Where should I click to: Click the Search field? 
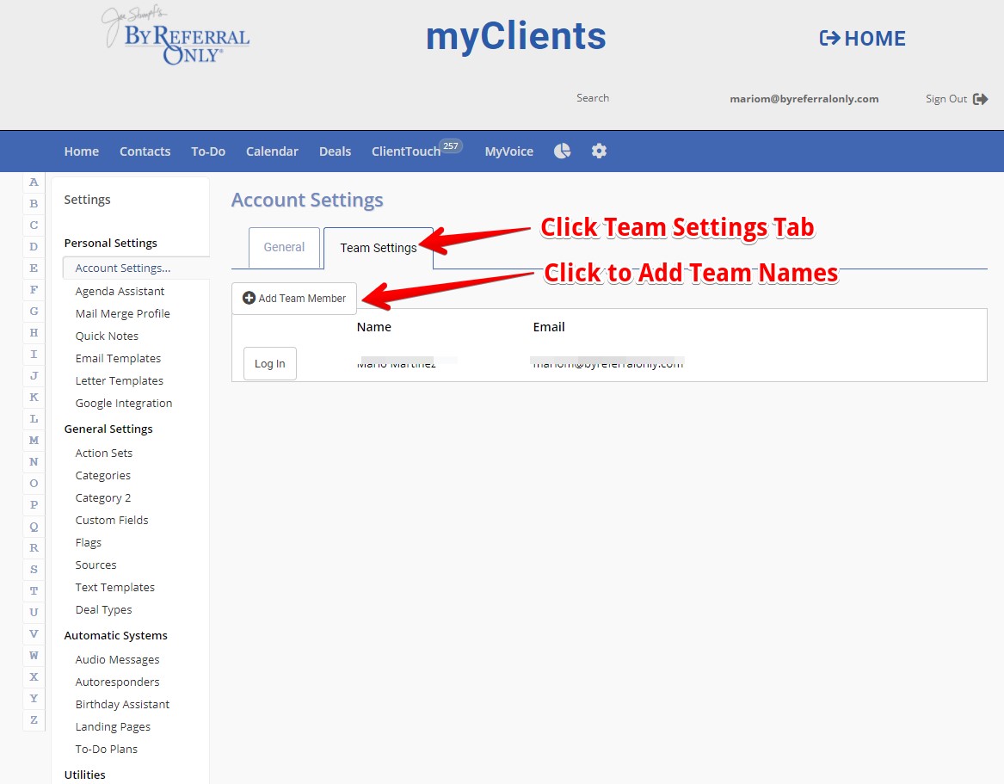[x=592, y=98]
